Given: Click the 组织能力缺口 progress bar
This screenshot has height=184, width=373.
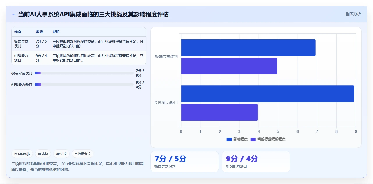Looking at the screenshot, I should click(x=84, y=85).
